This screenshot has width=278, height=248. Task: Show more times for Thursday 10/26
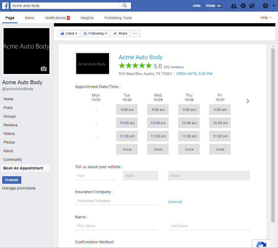tap(189, 149)
